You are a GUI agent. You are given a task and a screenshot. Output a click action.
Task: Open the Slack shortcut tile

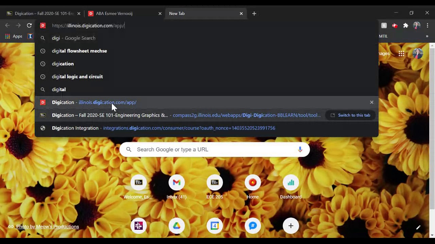[x=138, y=226]
